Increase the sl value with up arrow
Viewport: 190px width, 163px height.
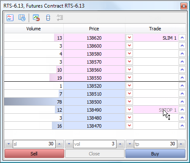[60, 144]
